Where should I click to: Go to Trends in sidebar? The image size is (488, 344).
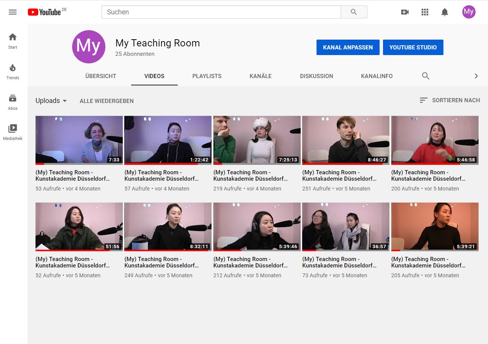point(12,72)
